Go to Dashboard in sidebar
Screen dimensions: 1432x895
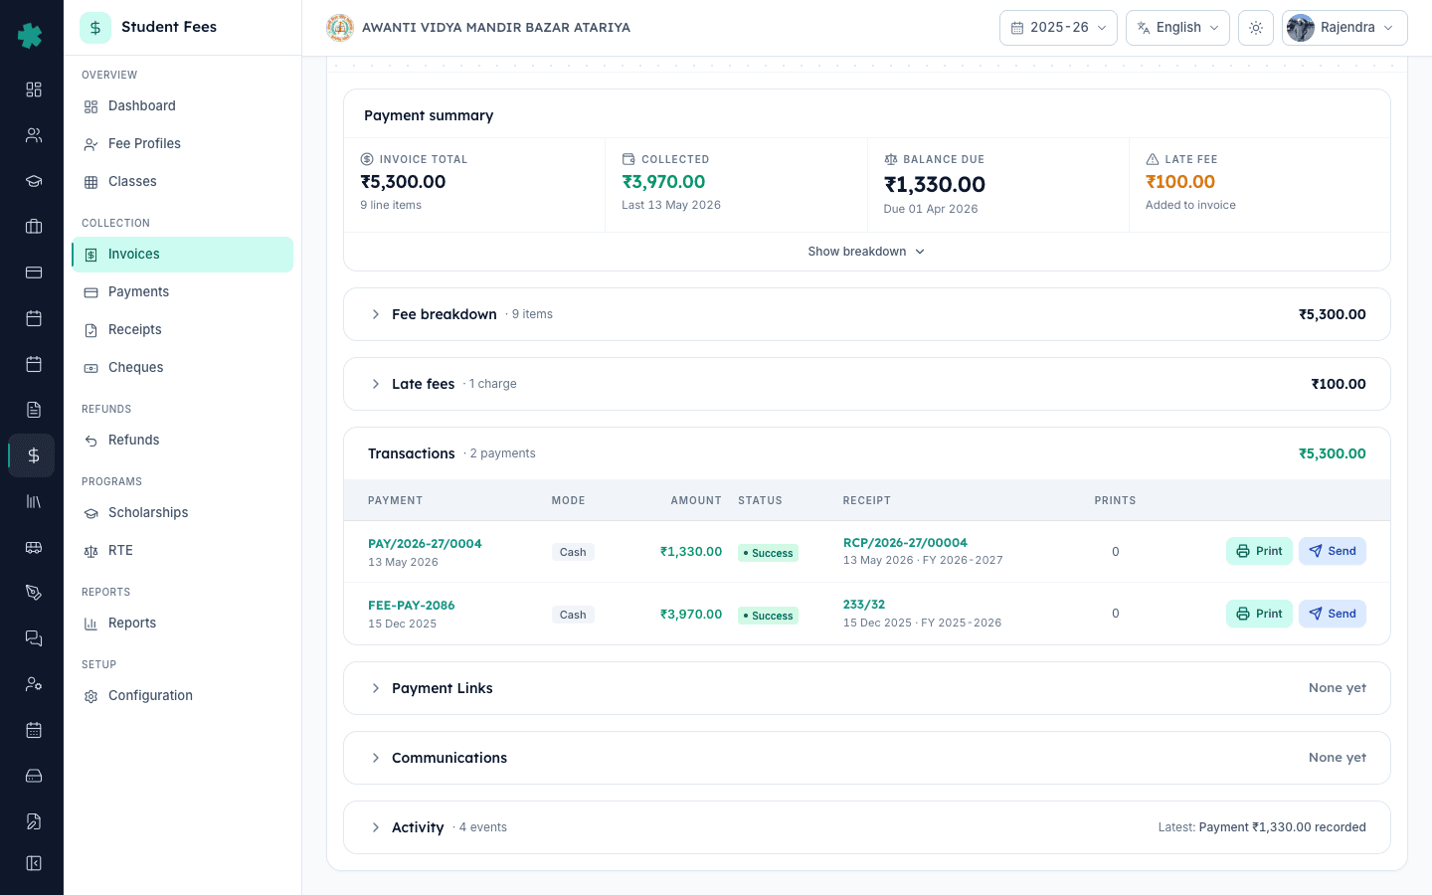pyautogui.click(x=182, y=106)
